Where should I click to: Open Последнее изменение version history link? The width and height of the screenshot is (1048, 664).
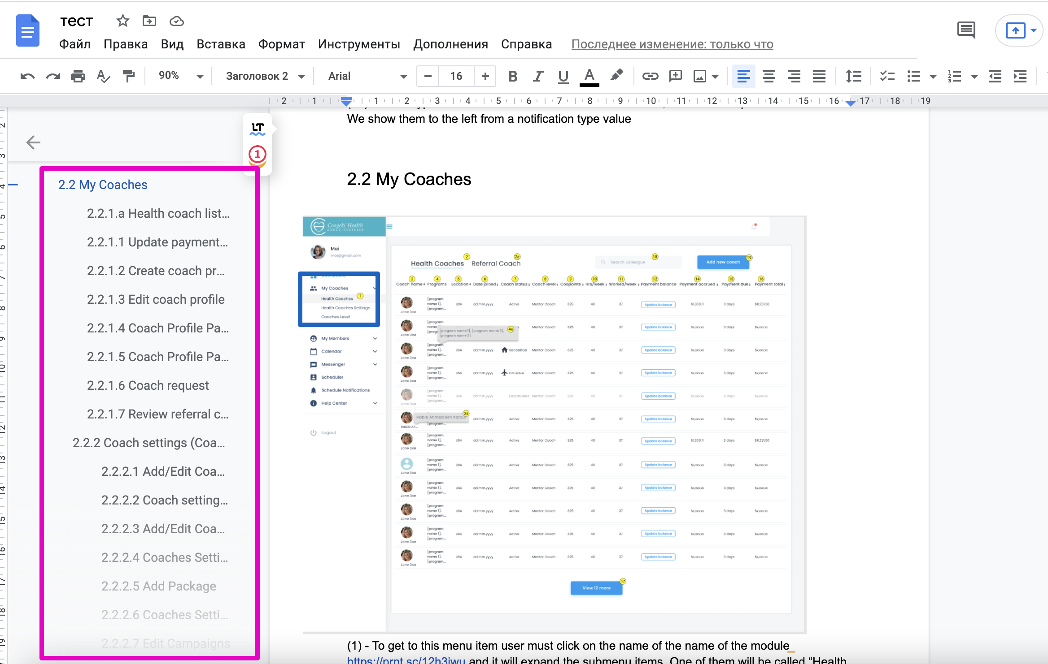point(672,44)
